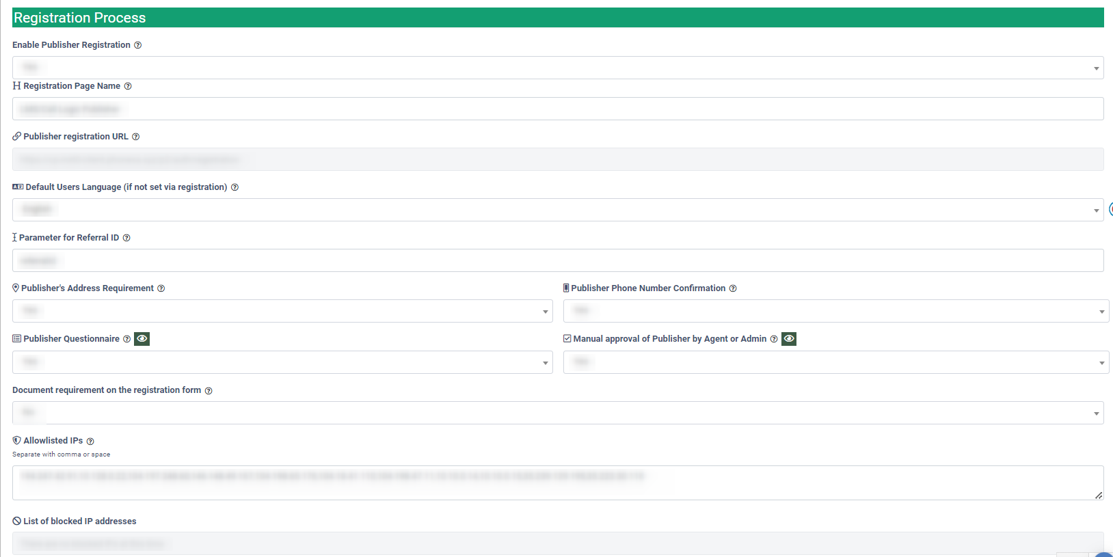This screenshot has height=557, width=1113.
Task: Click help icon next to Allowlisted IPs
Action: point(90,441)
